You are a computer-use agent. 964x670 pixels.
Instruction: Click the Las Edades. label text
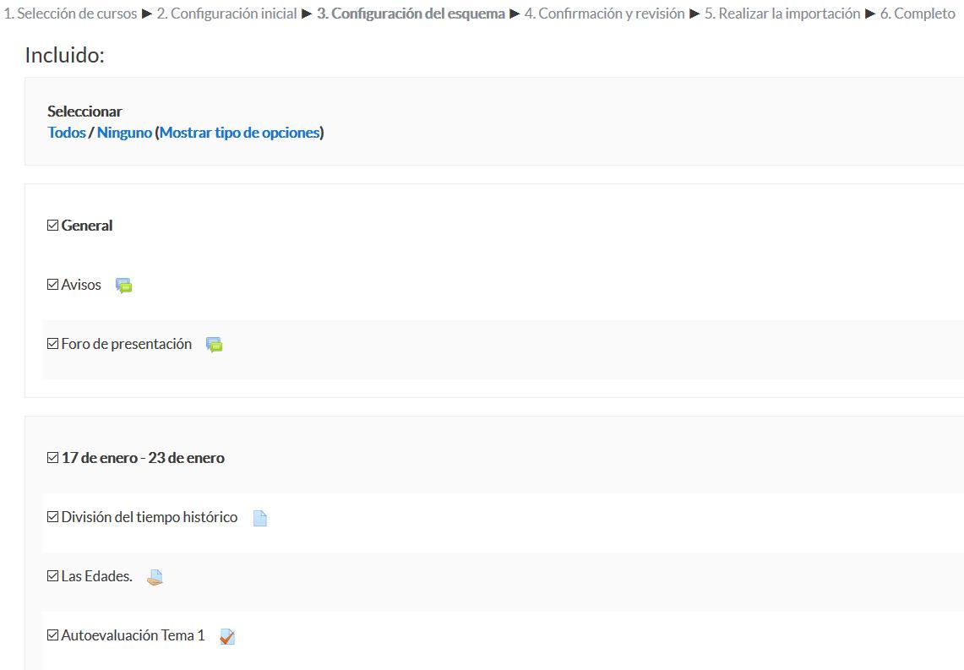tap(97, 576)
